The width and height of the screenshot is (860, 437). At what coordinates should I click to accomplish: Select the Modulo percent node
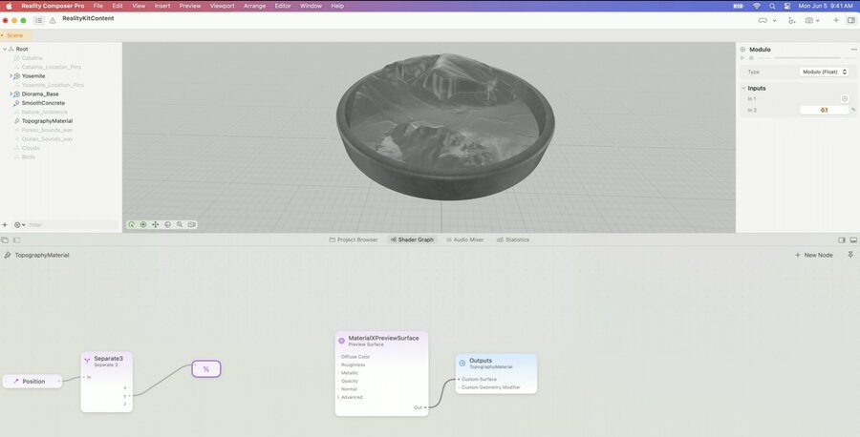point(206,369)
